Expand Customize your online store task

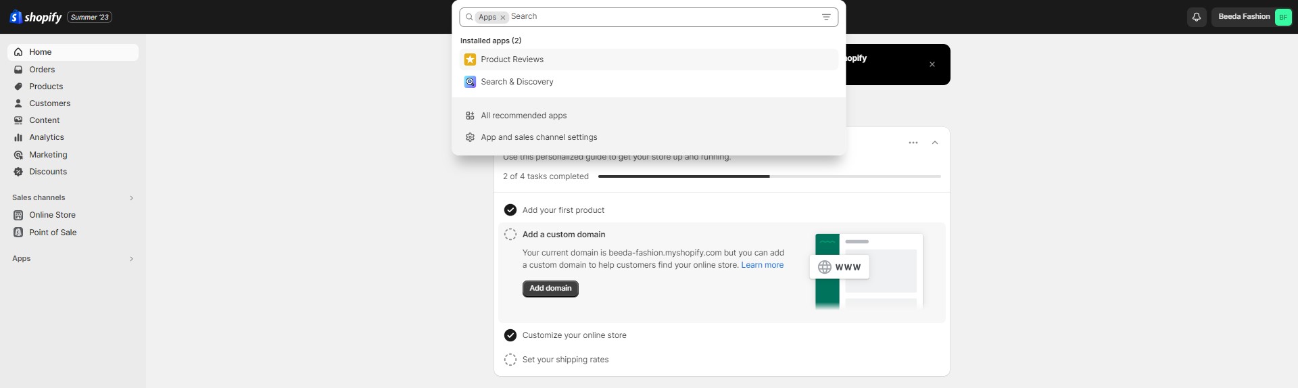pos(575,335)
